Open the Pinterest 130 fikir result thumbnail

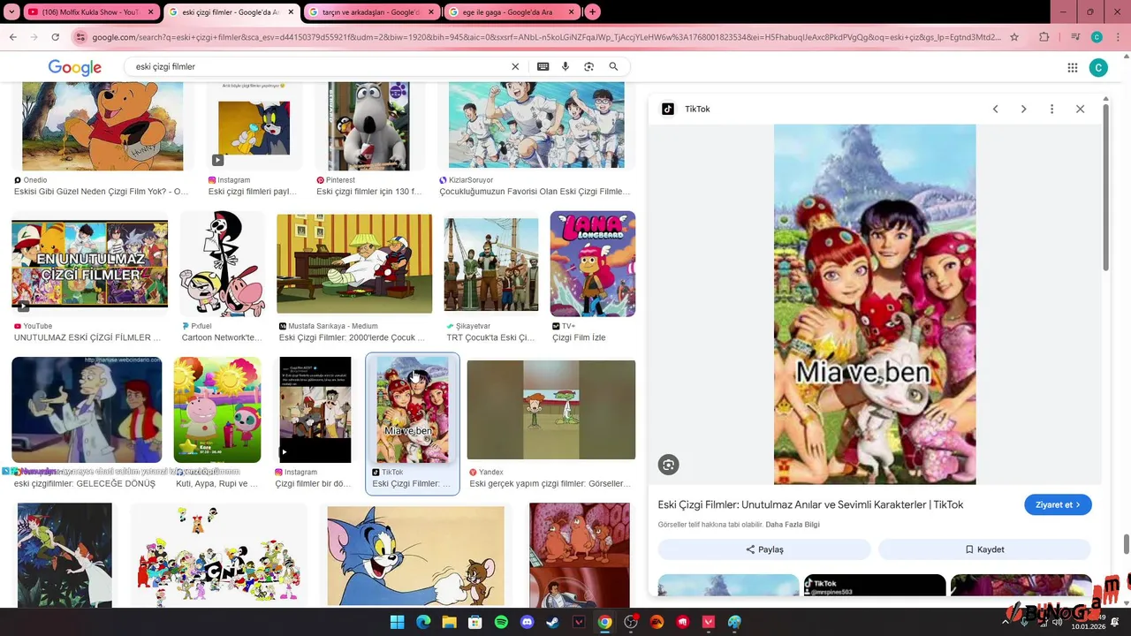(x=368, y=126)
